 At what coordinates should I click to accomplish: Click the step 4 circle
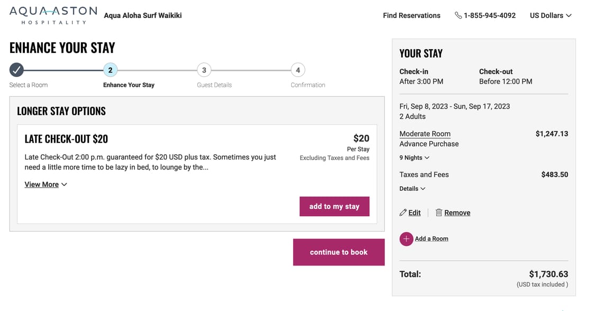pyautogui.click(x=297, y=70)
